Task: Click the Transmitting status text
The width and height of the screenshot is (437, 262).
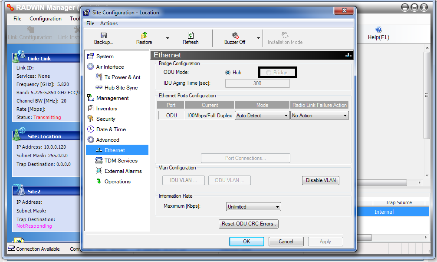Action: point(47,117)
